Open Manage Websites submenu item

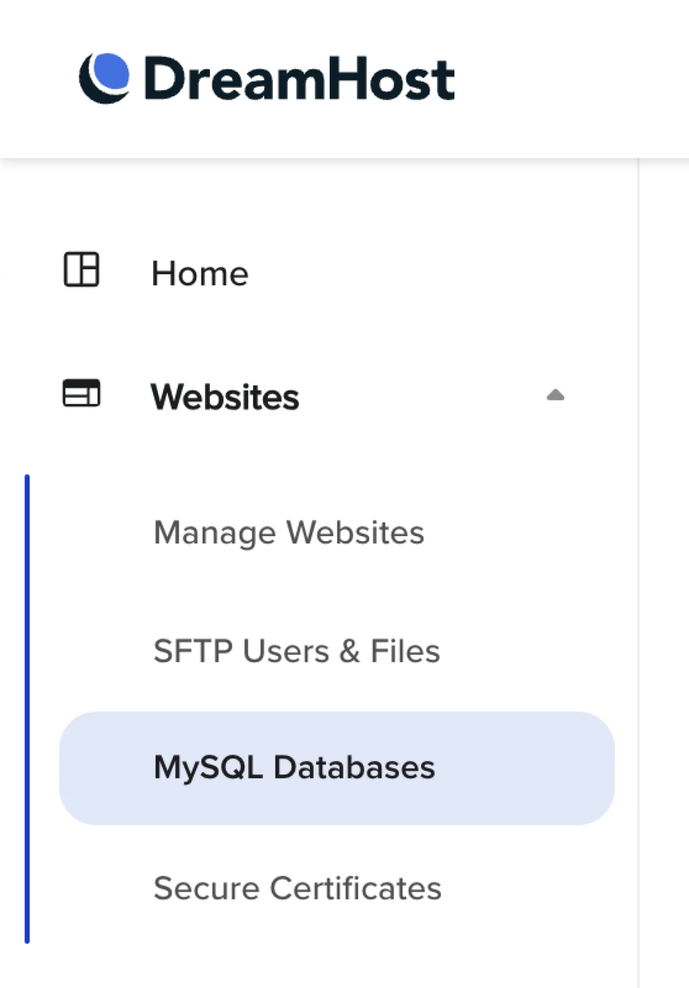pyautogui.click(x=289, y=533)
